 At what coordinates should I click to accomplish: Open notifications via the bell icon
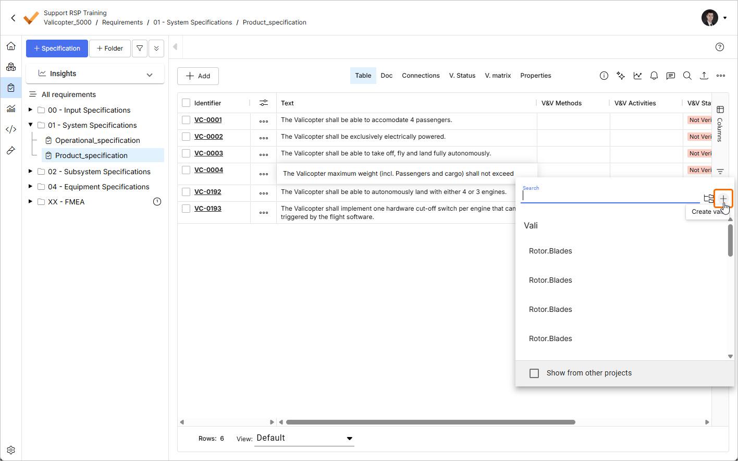click(x=654, y=76)
